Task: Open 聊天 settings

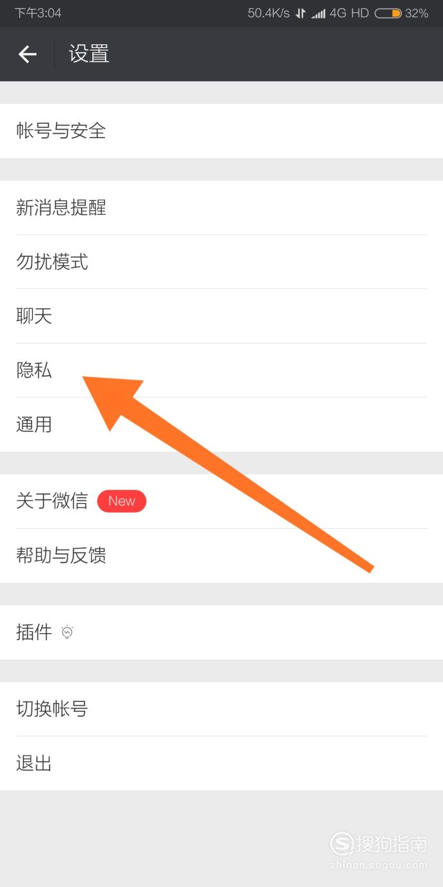Action: tap(221, 316)
